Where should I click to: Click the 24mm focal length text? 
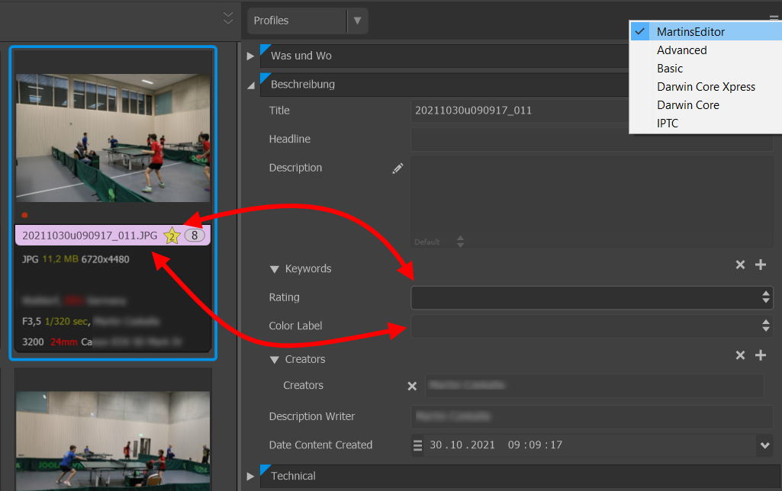pyautogui.click(x=64, y=342)
